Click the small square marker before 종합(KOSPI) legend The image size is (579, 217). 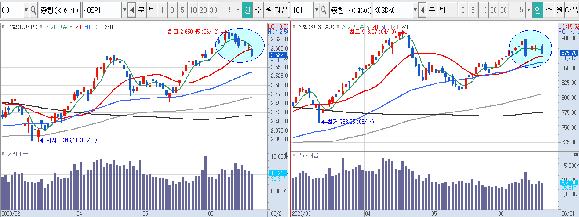tap(4, 27)
